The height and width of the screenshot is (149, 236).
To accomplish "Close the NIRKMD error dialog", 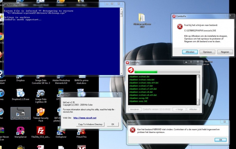I will point(225,122).
